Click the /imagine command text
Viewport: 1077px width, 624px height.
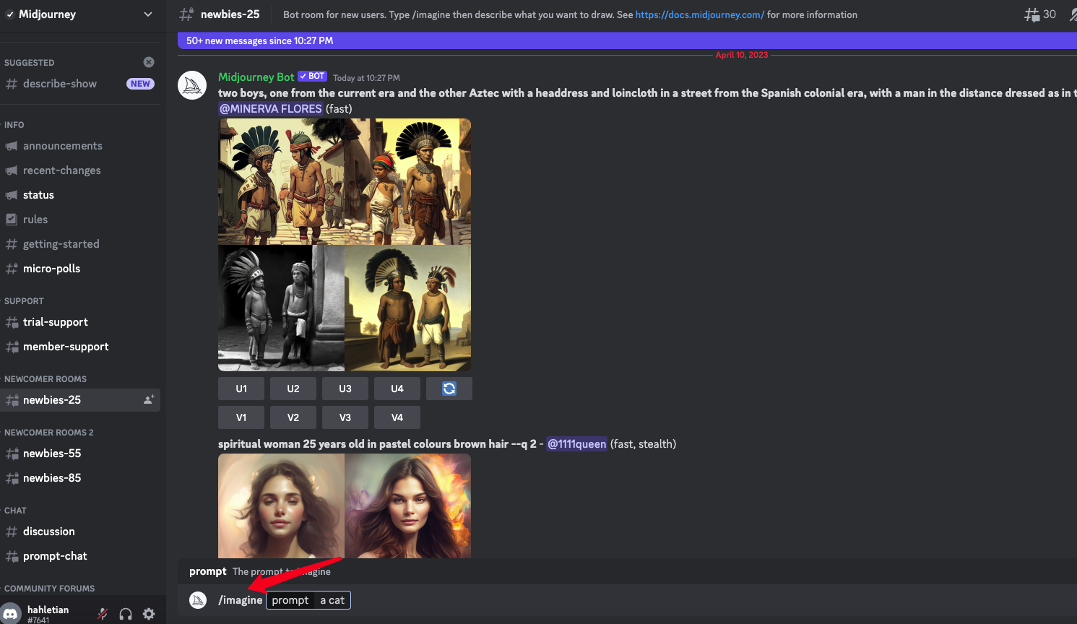(241, 600)
